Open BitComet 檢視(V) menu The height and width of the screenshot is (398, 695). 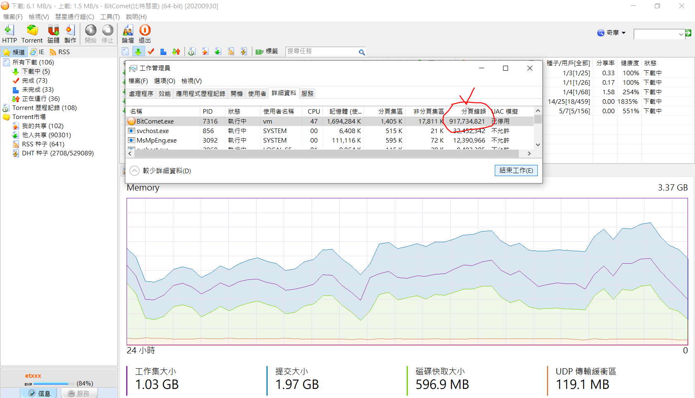[39, 17]
